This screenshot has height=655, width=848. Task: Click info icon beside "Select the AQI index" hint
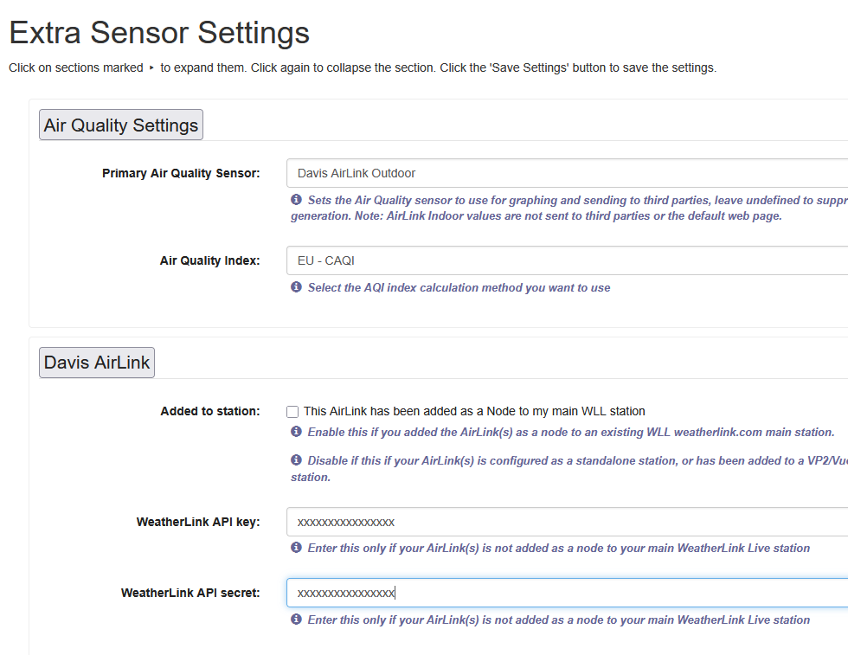296,287
